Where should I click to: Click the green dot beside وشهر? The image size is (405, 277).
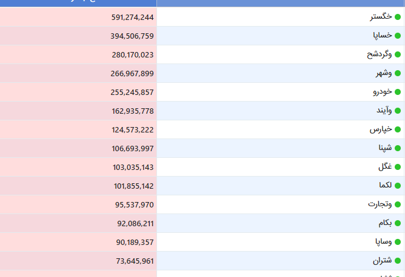click(x=398, y=73)
